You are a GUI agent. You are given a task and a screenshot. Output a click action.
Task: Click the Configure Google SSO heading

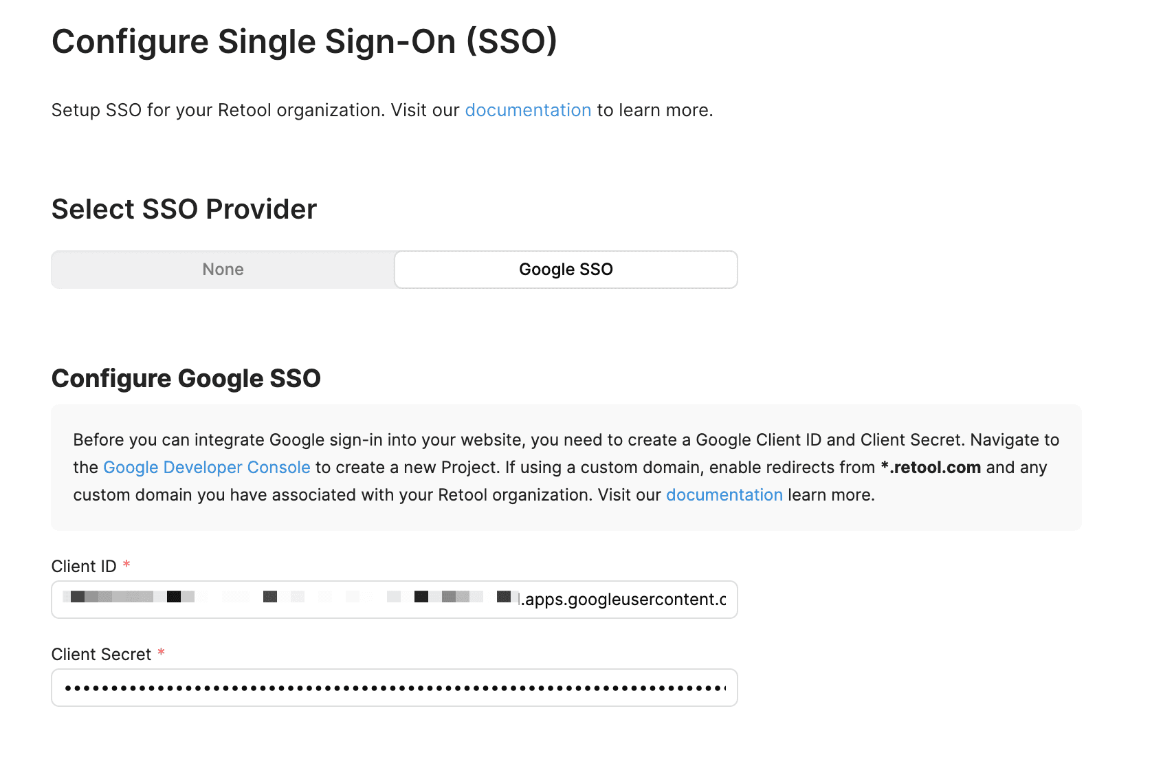click(186, 379)
